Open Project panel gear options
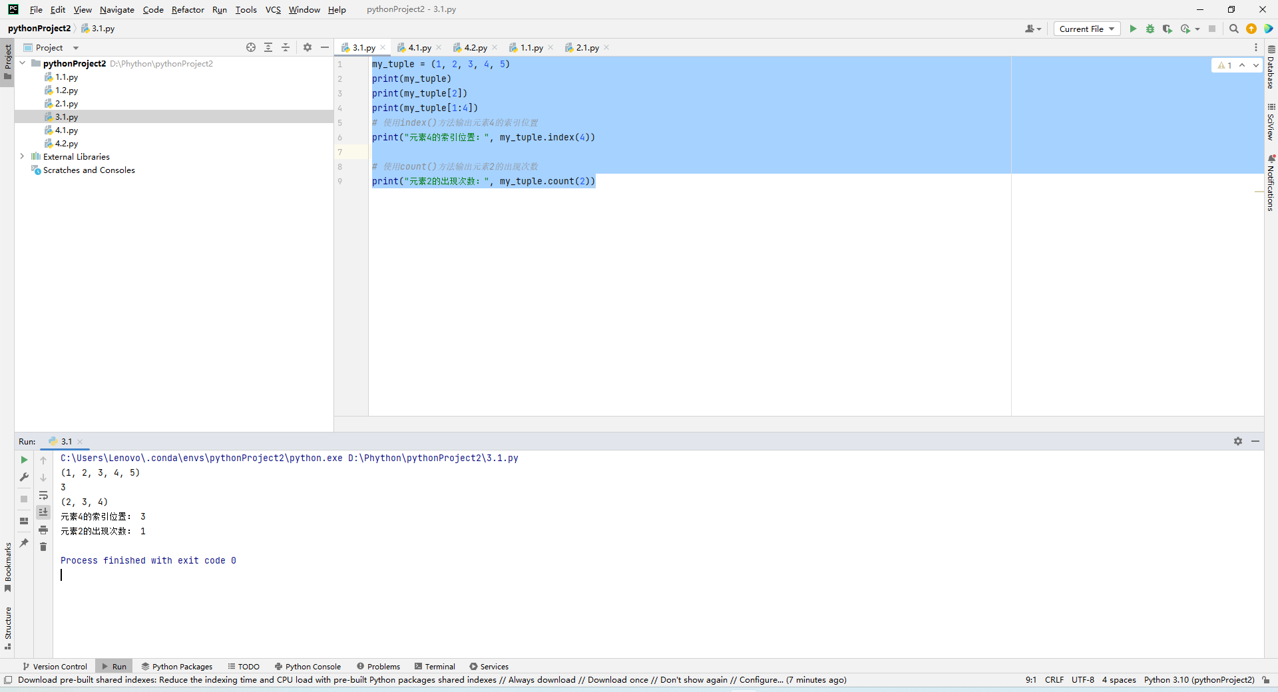1278x692 pixels. 308,47
